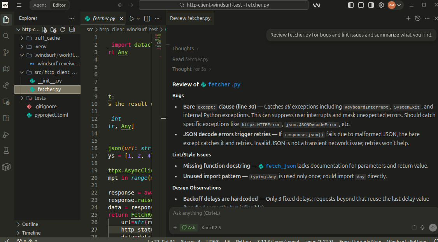
Task: Toggle primary side bar visibility
Action: [x=351, y=5]
